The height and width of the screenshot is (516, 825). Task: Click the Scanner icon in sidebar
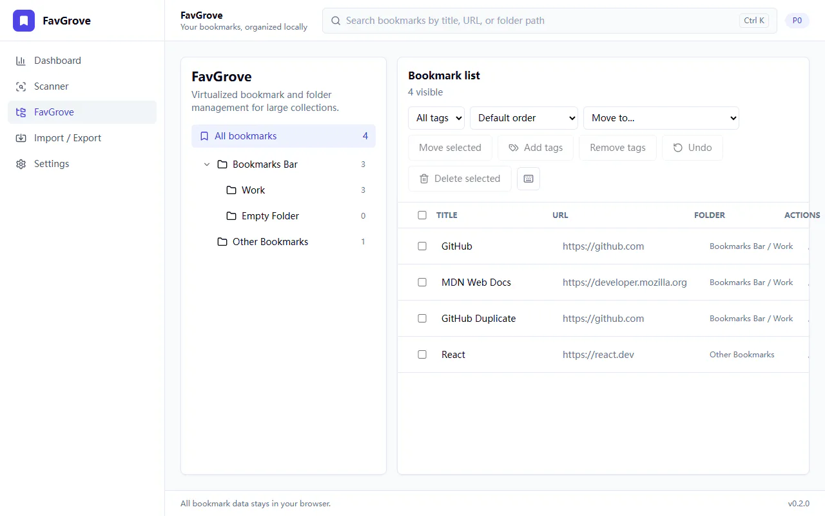(x=21, y=86)
